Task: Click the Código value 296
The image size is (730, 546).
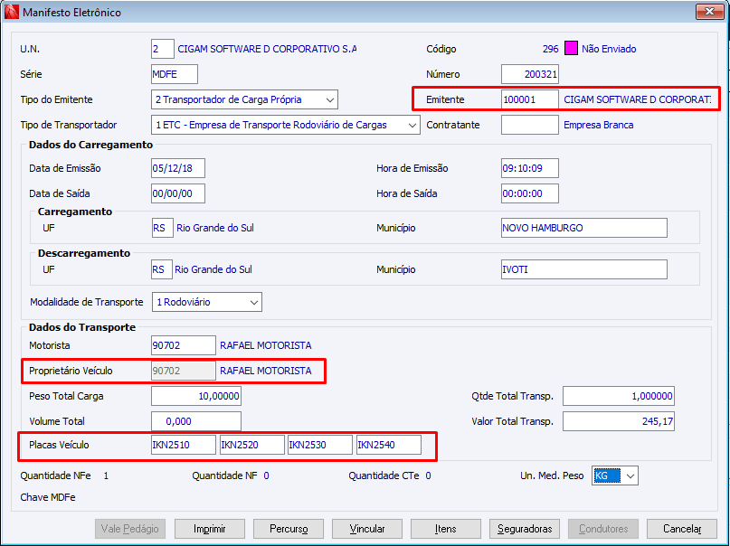Action: point(550,49)
